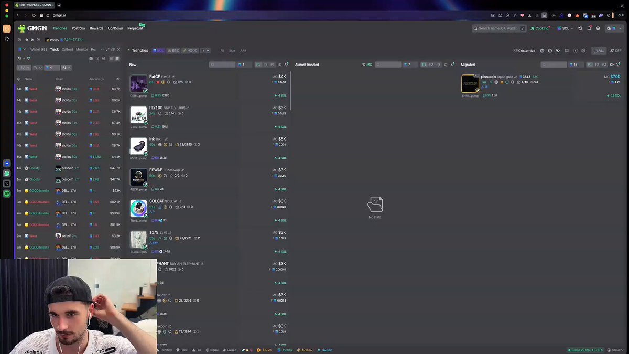This screenshot has width=629, height=354.
Task: Open the pisscoin token card image
Action: tap(470, 83)
